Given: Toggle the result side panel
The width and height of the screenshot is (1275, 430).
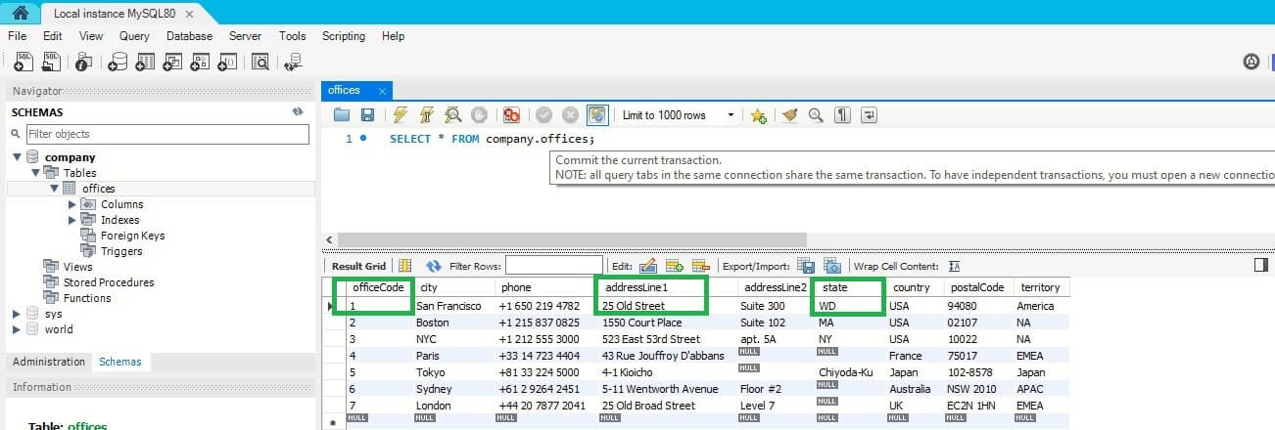Looking at the screenshot, I should [x=1261, y=264].
